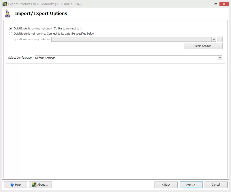Image resolution: width=231 pixels, height=192 pixels.
Task: Click the Begin Session button
Action: (x=203, y=46)
